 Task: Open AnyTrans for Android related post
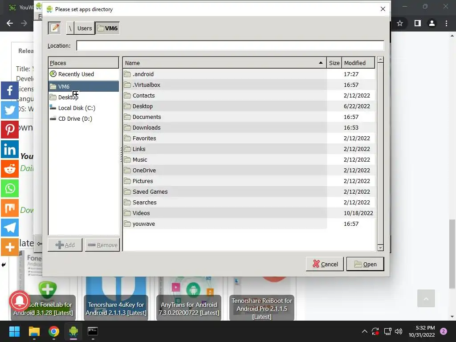(x=189, y=309)
